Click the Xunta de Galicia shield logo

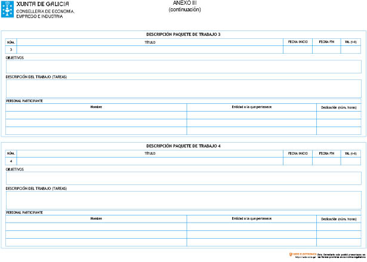(8, 10)
